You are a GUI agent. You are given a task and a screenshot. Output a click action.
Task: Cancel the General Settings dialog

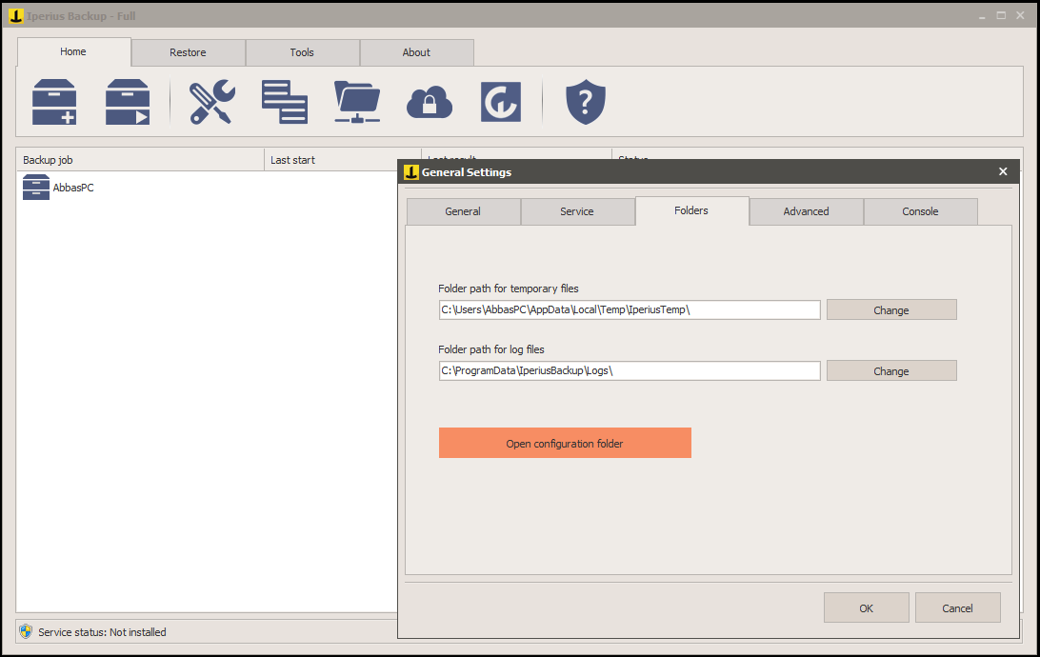click(958, 607)
